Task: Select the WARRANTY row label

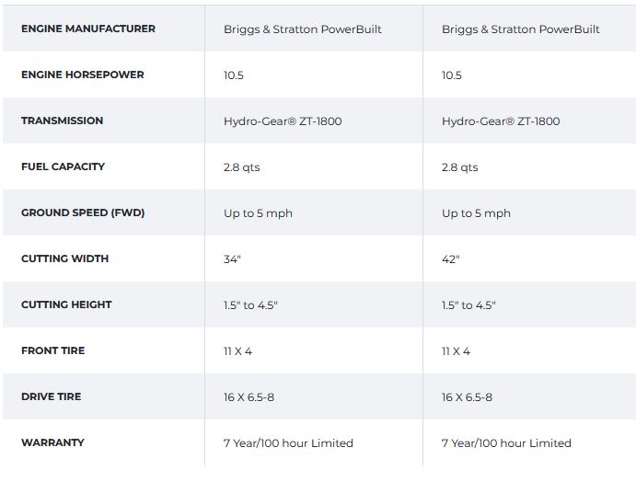Action: (x=52, y=442)
